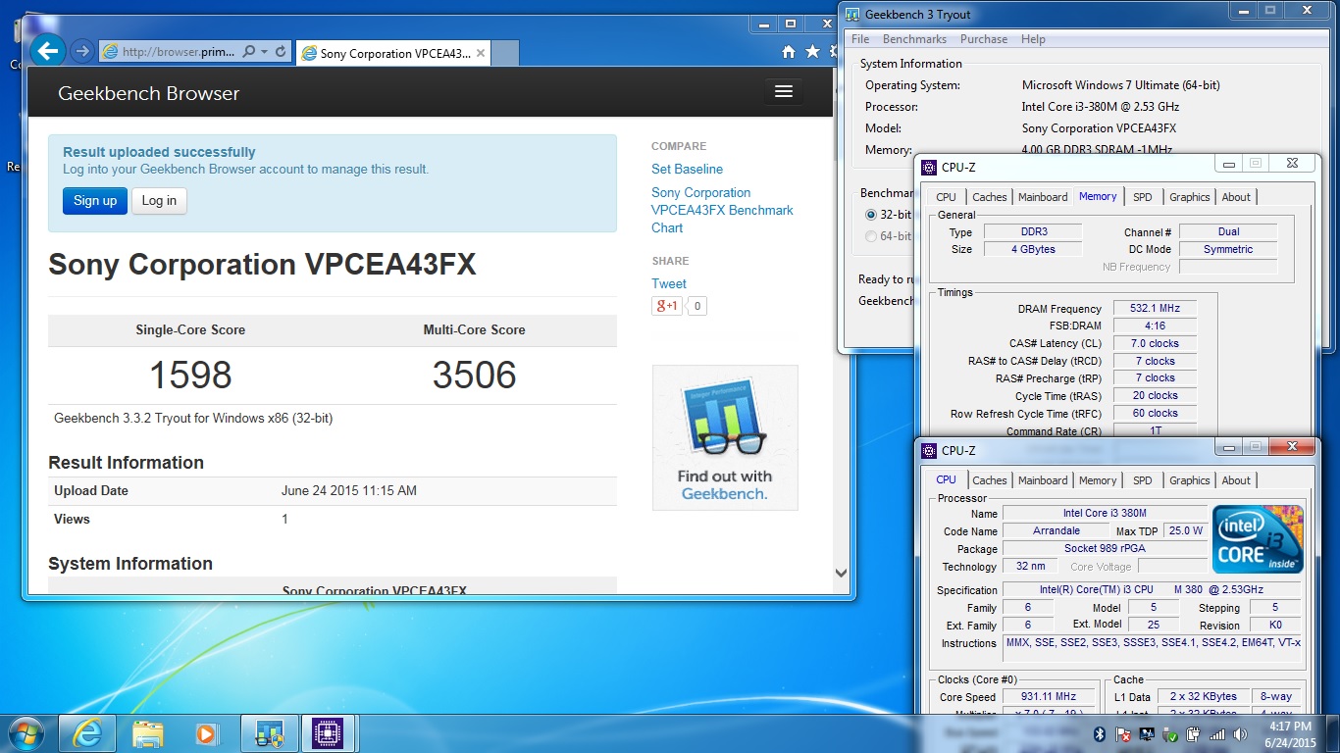The image size is (1340, 753).
Task: Click IE forward navigation arrow
Action: [82, 51]
